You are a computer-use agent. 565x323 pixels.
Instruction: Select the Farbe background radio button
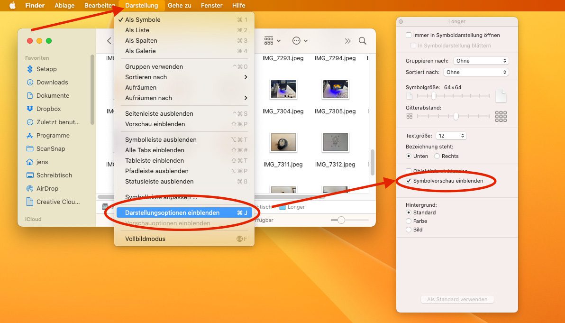click(409, 221)
